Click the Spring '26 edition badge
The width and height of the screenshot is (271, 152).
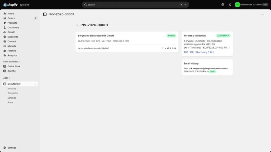[24, 5]
